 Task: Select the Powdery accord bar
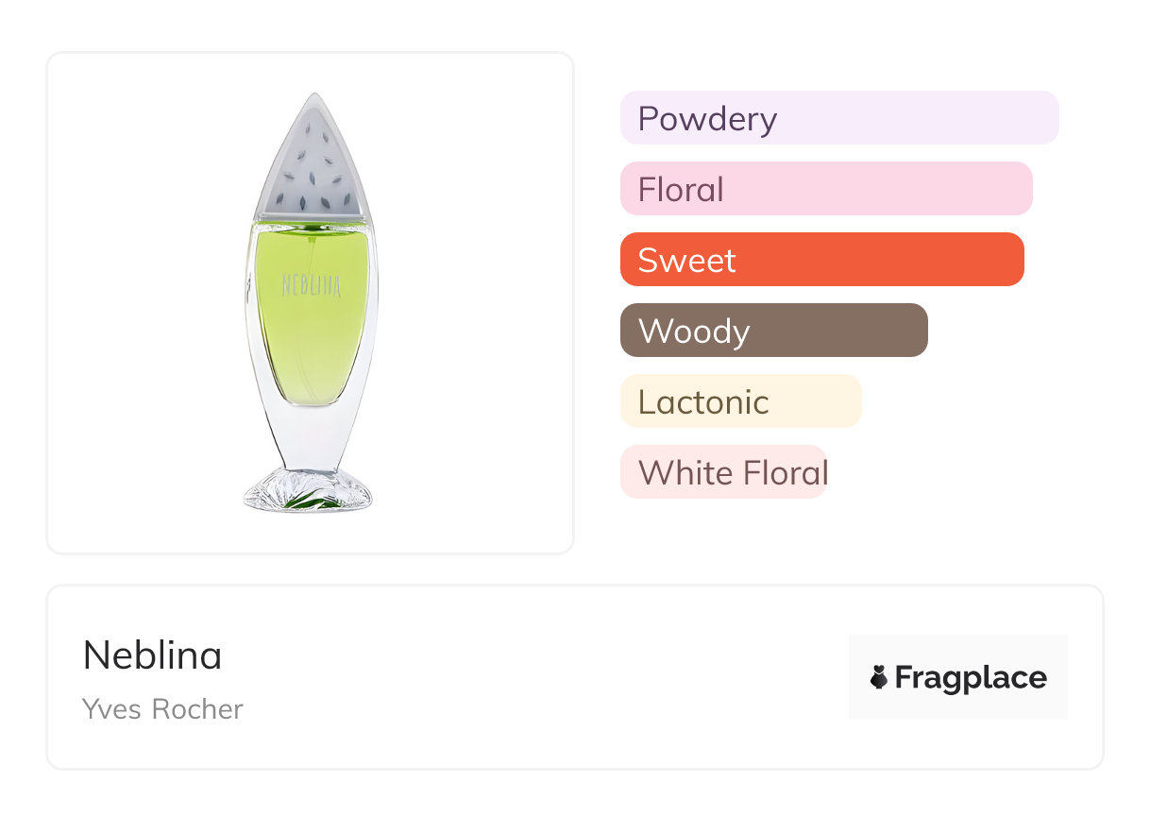point(838,118)
